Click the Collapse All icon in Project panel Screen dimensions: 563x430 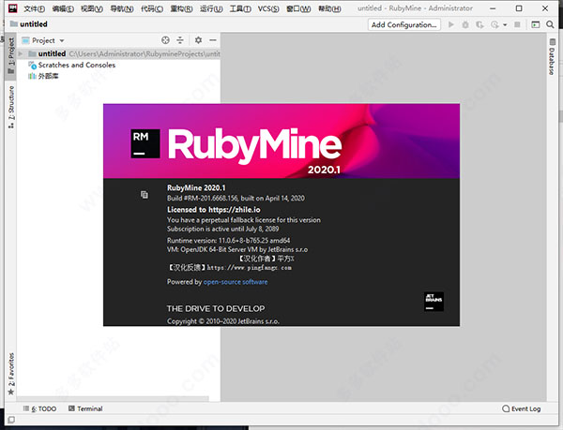[180, 40]
